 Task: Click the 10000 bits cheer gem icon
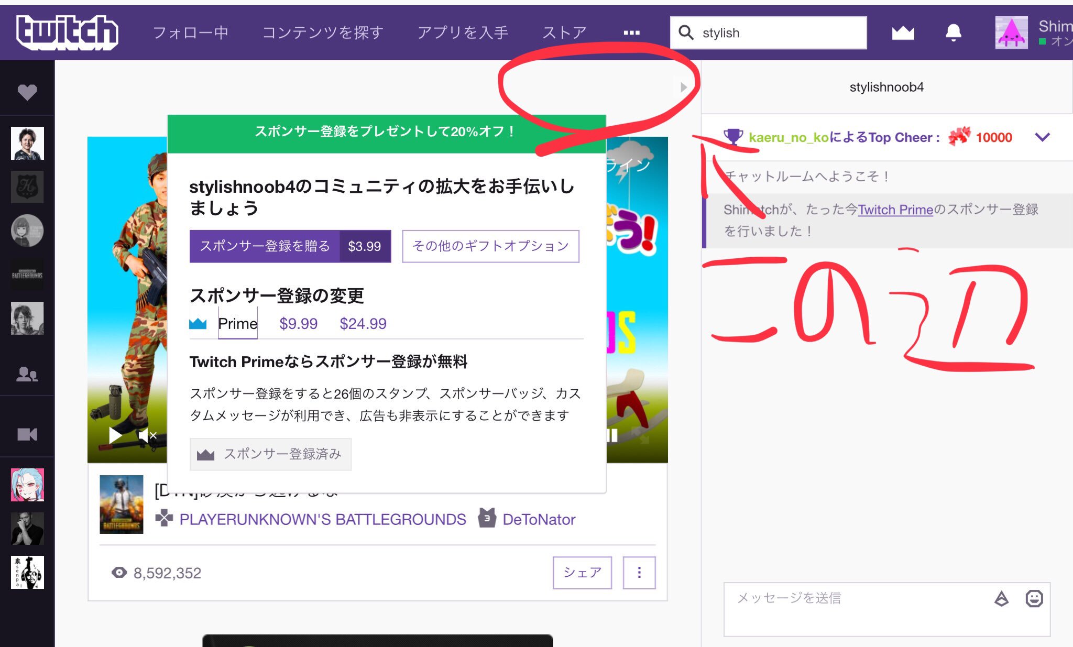(x=959, y=137)
